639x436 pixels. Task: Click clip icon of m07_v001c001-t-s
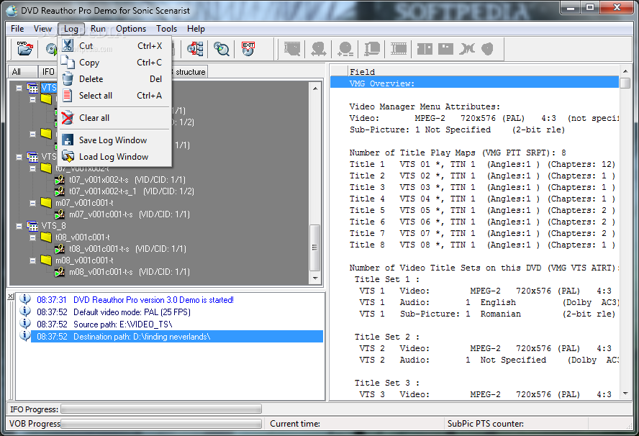[60, 214]
